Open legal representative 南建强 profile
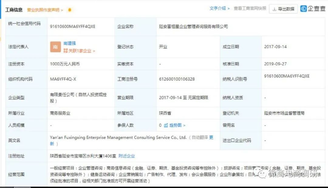328x188 pixels. click(x=69, y=43)
